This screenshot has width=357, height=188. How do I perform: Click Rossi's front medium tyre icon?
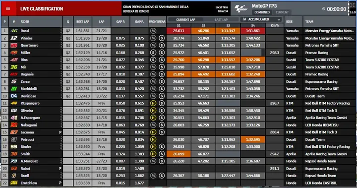click(153, 31)
